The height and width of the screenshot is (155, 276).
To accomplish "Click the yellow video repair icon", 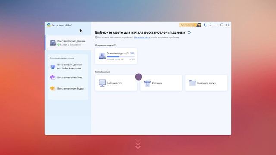I will (x=53, y=88).
